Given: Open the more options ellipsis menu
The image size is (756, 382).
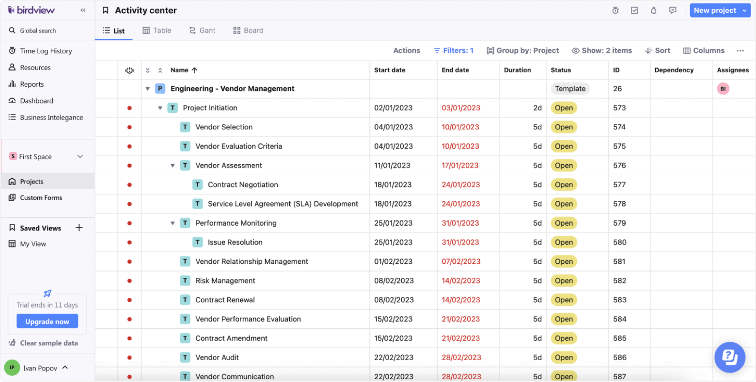Looking at the screenshot, I should [x=740, y=50].
